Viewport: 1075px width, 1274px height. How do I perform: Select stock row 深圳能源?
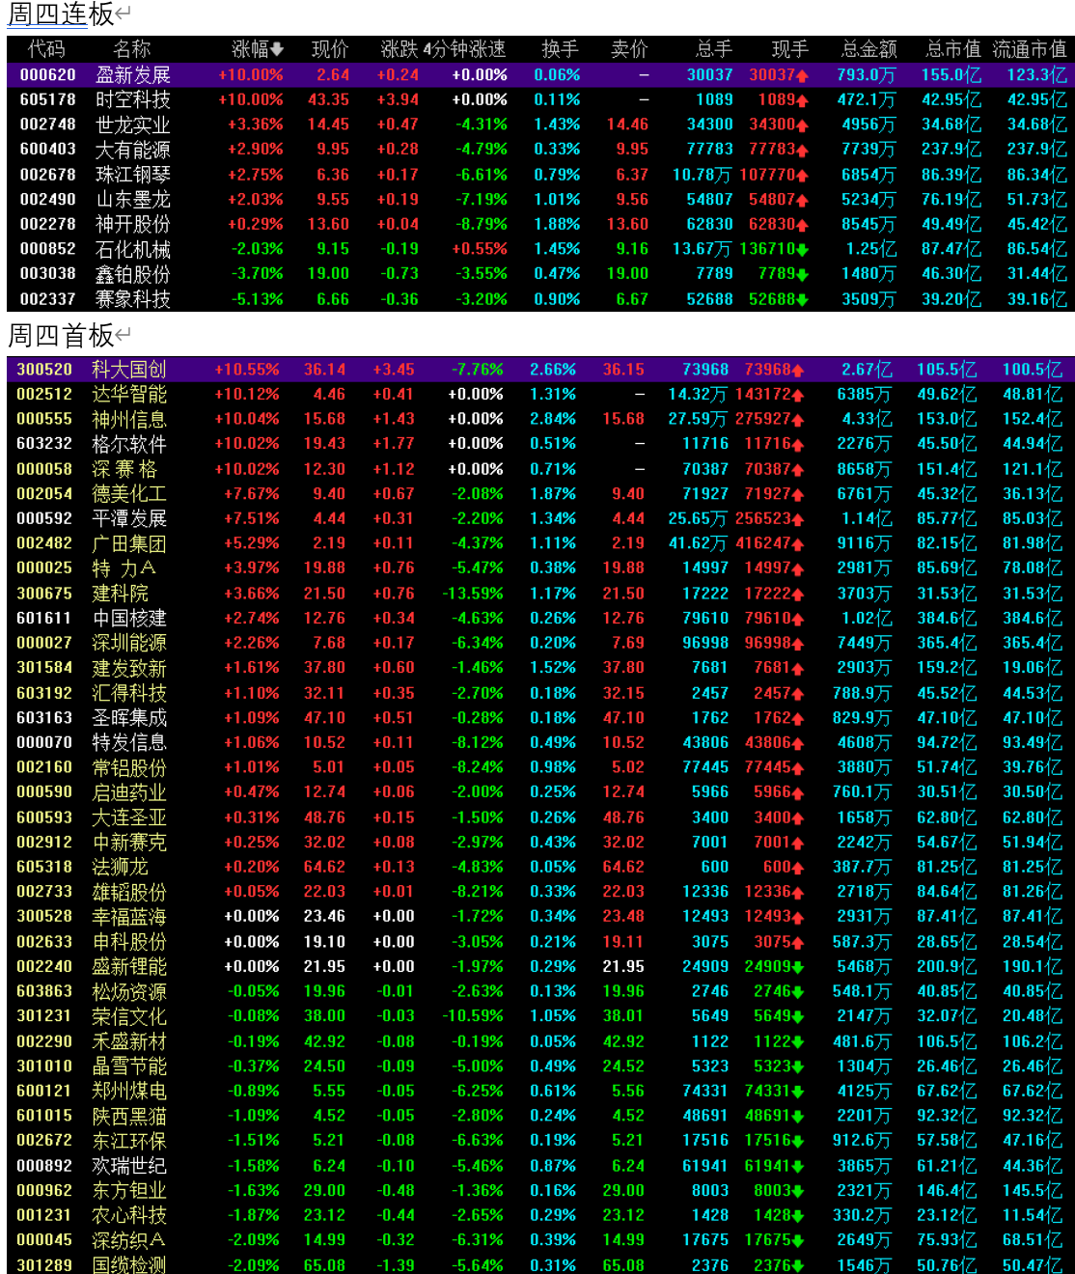tap(539, 643)
